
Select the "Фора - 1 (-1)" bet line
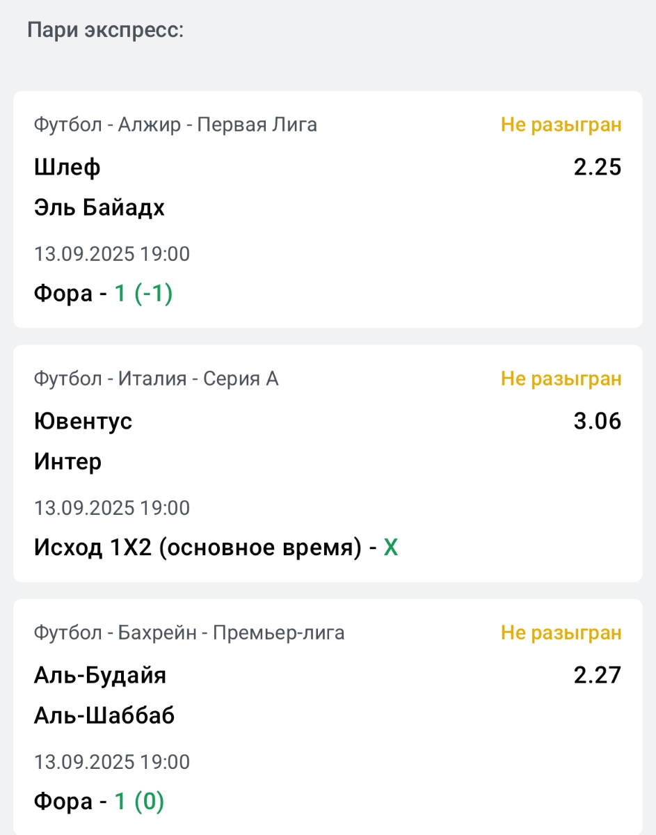(x=103, y=294)
